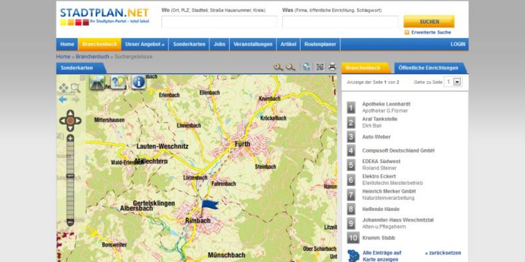This screenshot has height=262, width=525.
Task: Click the SUCHEN search button
Action: point(428,21)
